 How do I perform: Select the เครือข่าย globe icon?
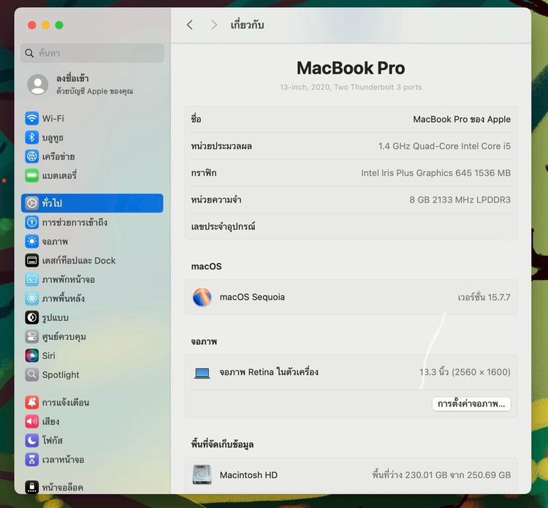point(32,156)
